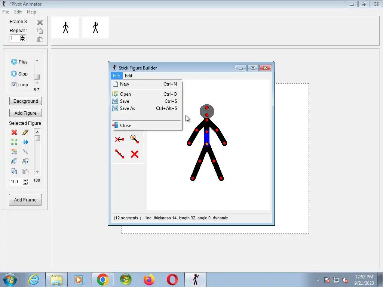
Task: Launch Internet Explorer from the taskbar
Action: point(33,280)
